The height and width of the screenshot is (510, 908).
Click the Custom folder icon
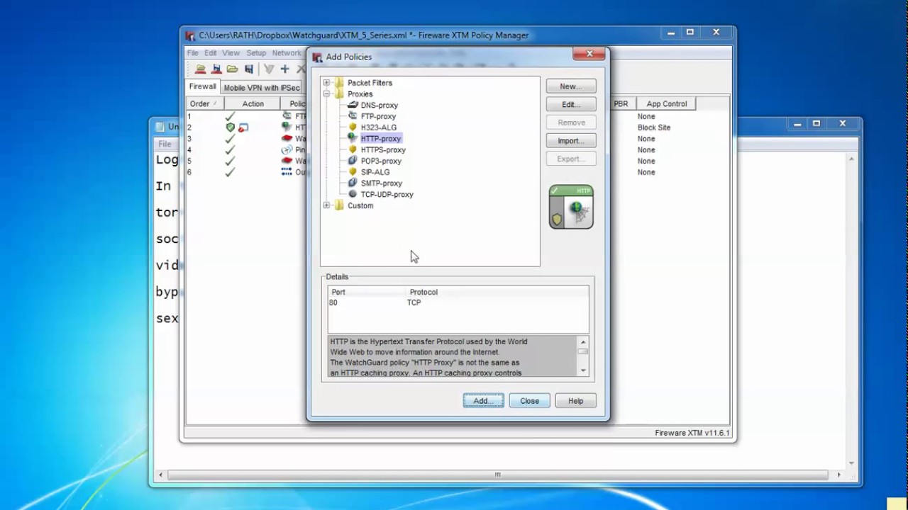(x=339, y=205)
